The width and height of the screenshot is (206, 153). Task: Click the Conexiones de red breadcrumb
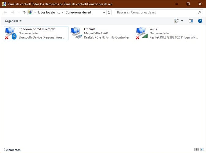(78, 12)
